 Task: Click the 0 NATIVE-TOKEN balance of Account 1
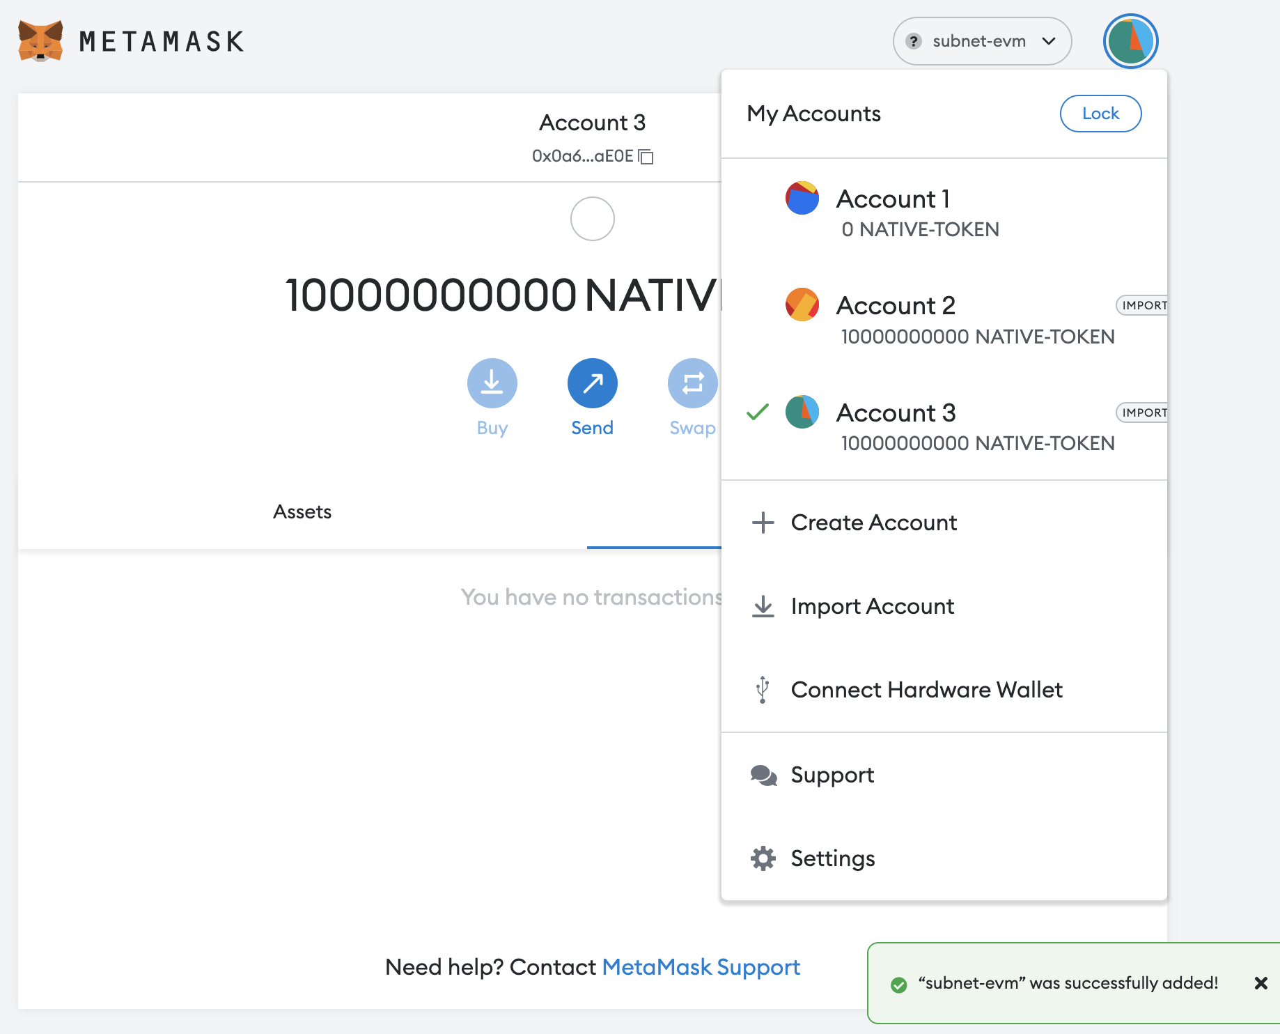click(x=920, y=229)
